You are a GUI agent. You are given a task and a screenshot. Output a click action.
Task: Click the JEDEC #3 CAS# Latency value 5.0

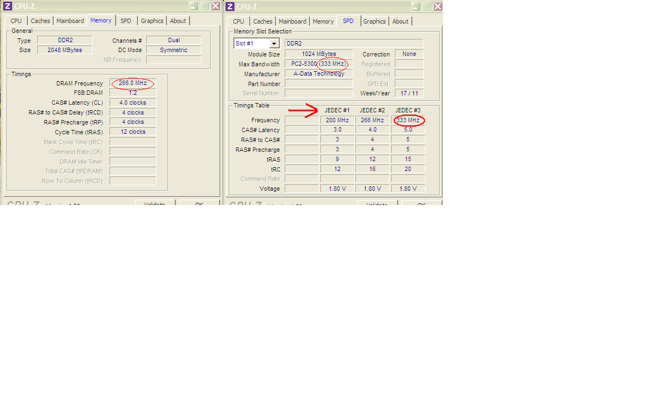408,130
